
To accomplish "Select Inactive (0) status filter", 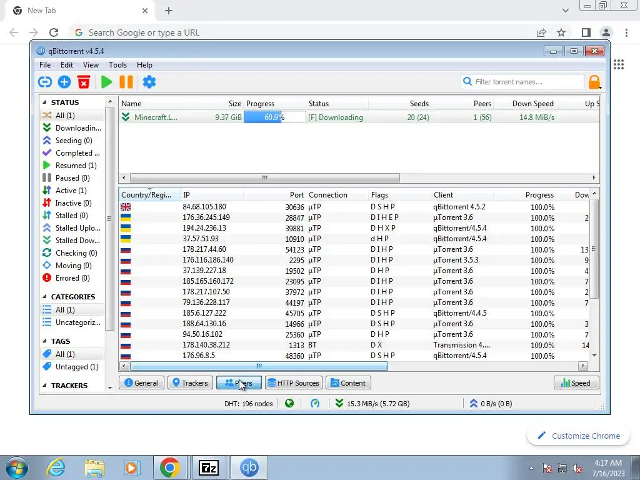I will pyautogui.click(x=72, y=203).
